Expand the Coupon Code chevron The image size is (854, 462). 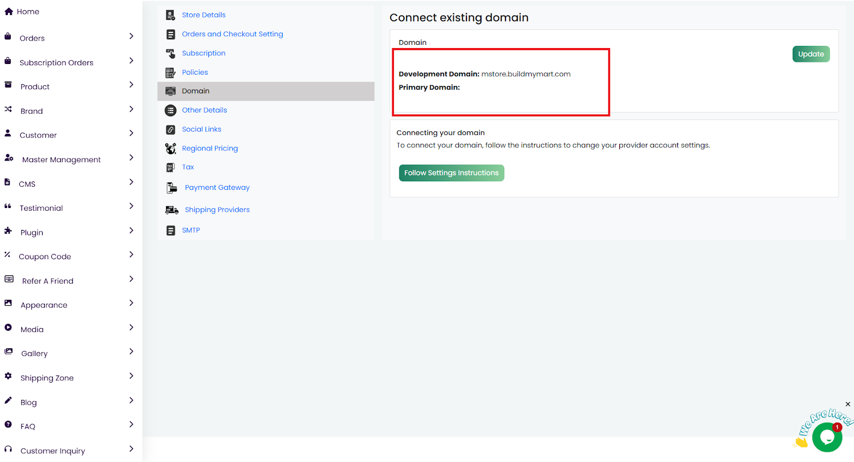[131, 254]
